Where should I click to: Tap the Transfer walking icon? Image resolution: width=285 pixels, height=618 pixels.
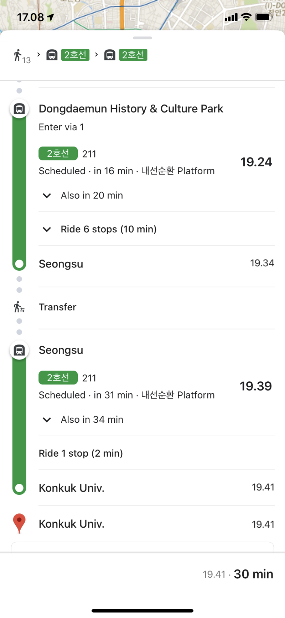pyautogui.click(x=19, y=307)
